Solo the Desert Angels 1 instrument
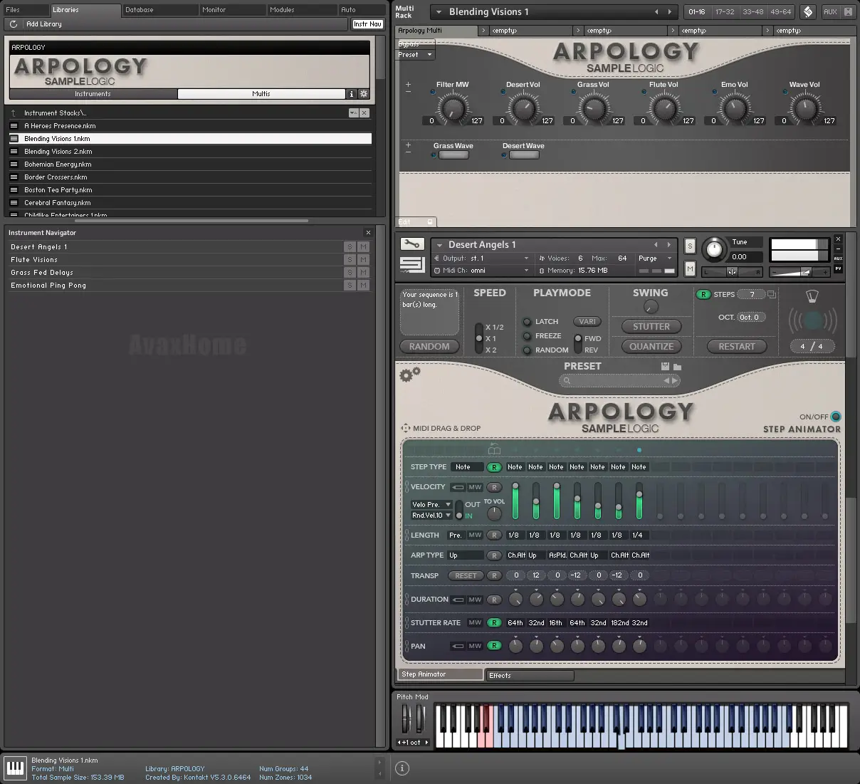This screenshot has width=860, height=784. 690,246
